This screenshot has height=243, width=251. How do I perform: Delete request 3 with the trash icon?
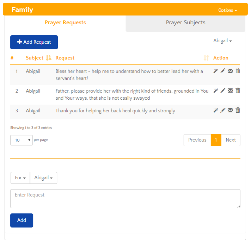click(x=238, y=110)
